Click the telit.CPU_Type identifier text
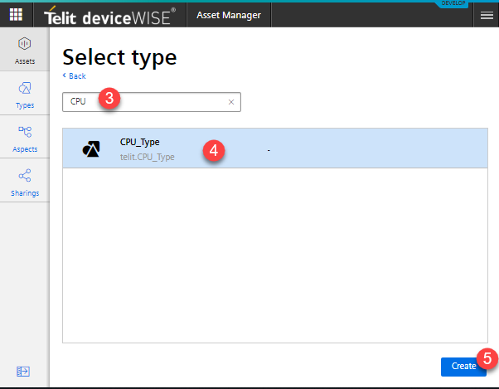The image size is (499, 389). point(147,157)
